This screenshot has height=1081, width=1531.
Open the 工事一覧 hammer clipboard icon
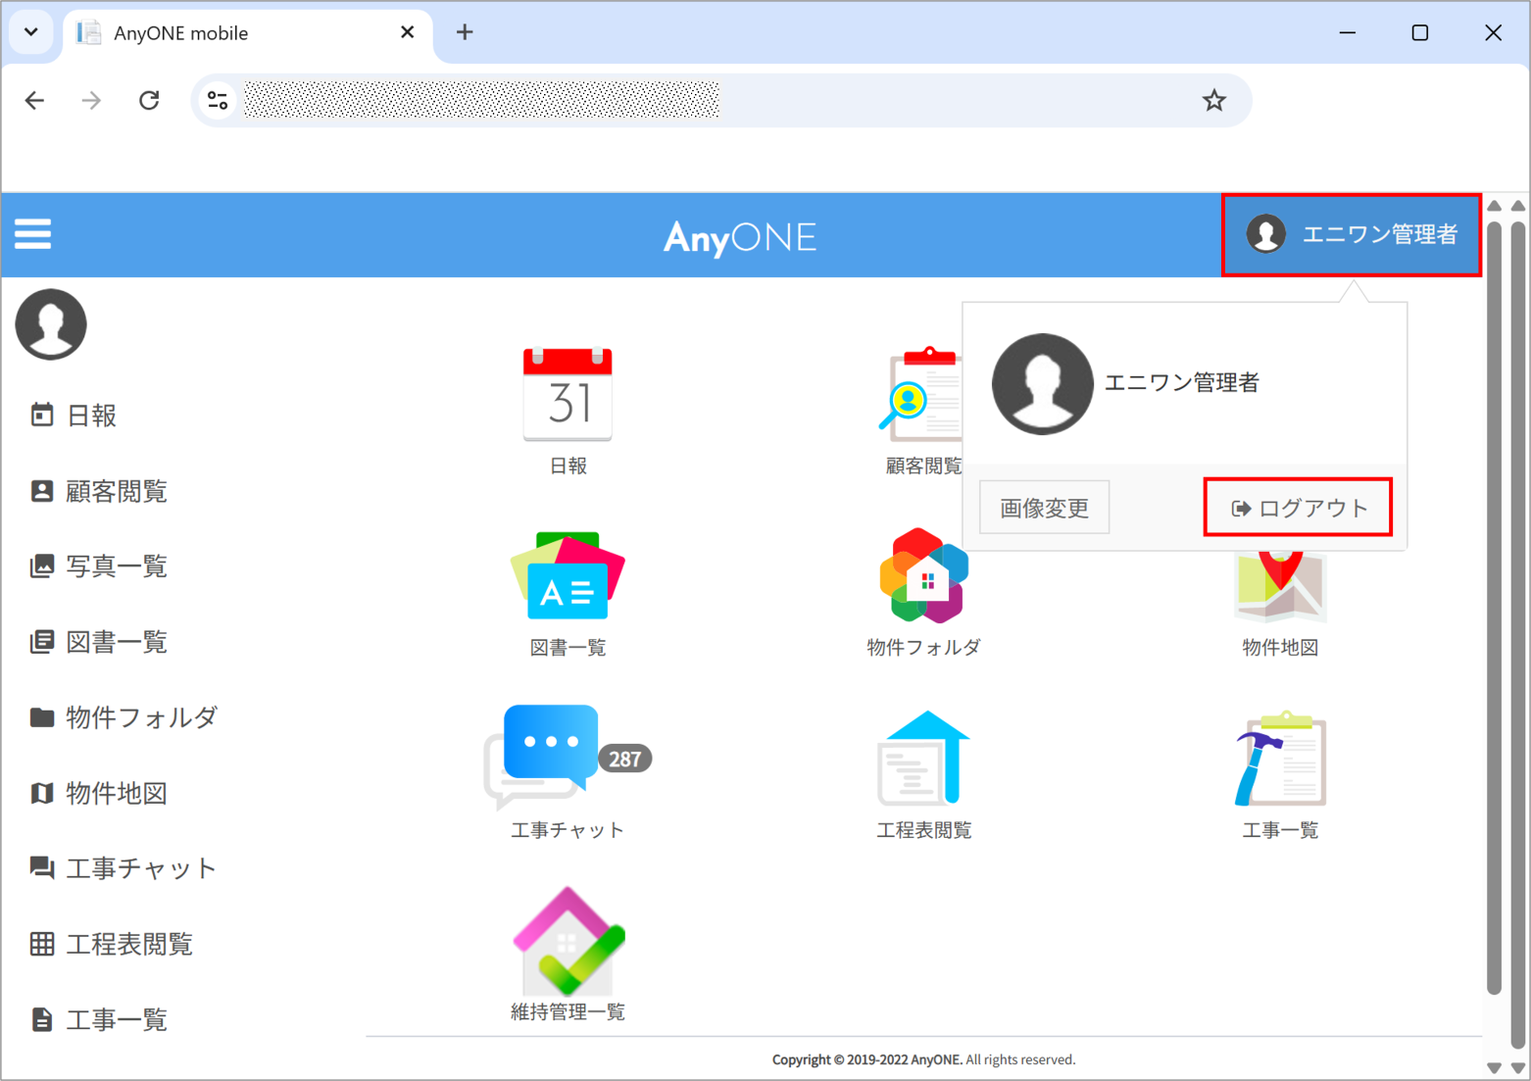(x=1280, y=759)
